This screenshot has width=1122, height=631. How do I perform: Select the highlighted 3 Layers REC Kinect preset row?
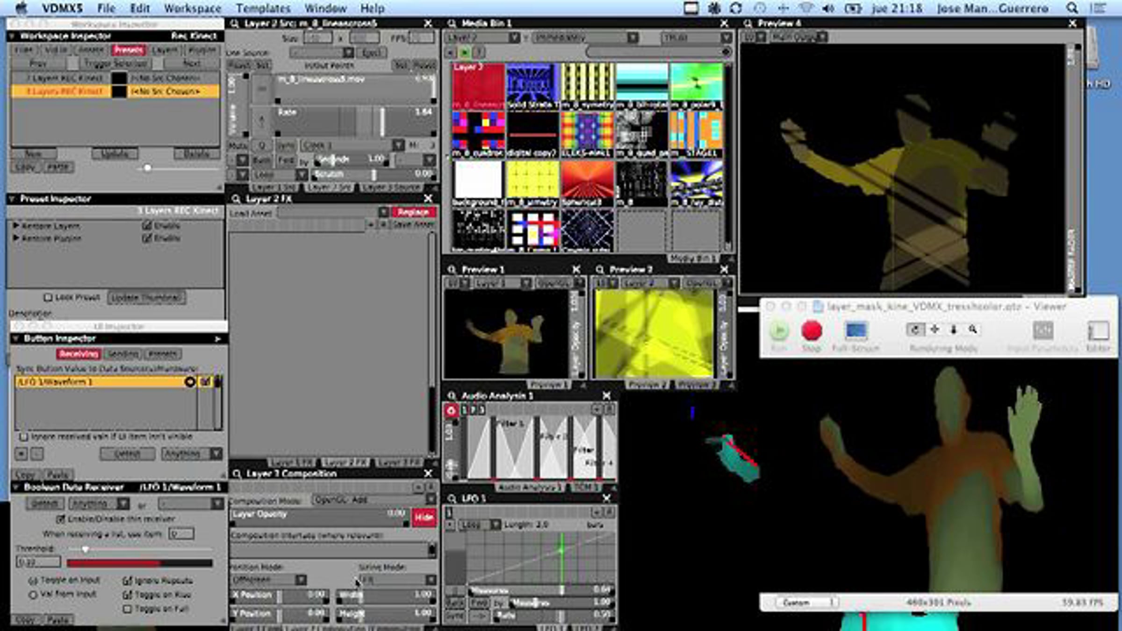tap(115, 92)
